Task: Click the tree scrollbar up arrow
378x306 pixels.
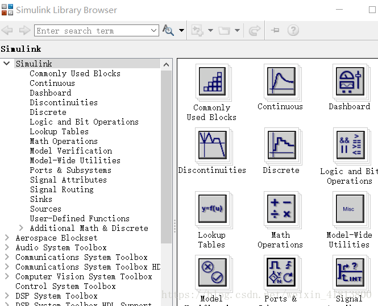Action: tap(166, 65)
